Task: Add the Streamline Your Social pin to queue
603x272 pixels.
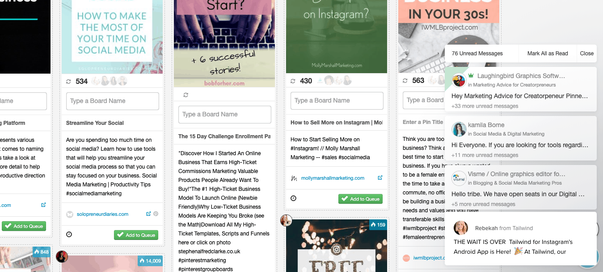Action: coord(136,235)
